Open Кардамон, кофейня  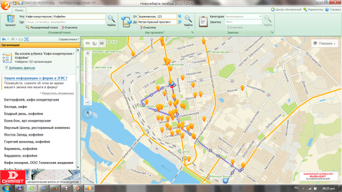pyautogui.click(x=21, y=156)
